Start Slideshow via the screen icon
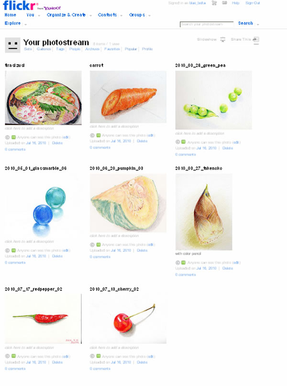This screenshot has width=287, height=386. [223, 39]
